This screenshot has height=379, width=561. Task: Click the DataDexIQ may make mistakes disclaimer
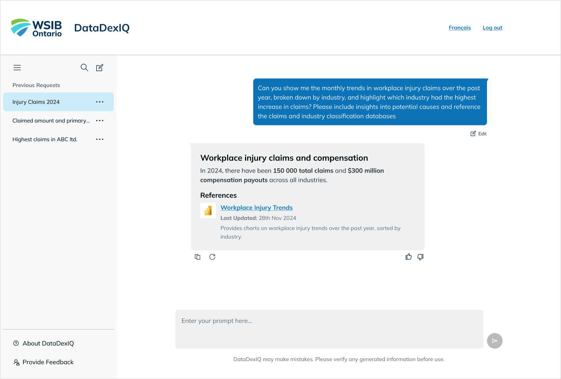click(339, 359)
